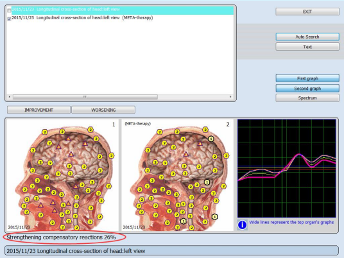Toggle the Second graph button
This screenshot has width=344, height=258.
[307, 89]
